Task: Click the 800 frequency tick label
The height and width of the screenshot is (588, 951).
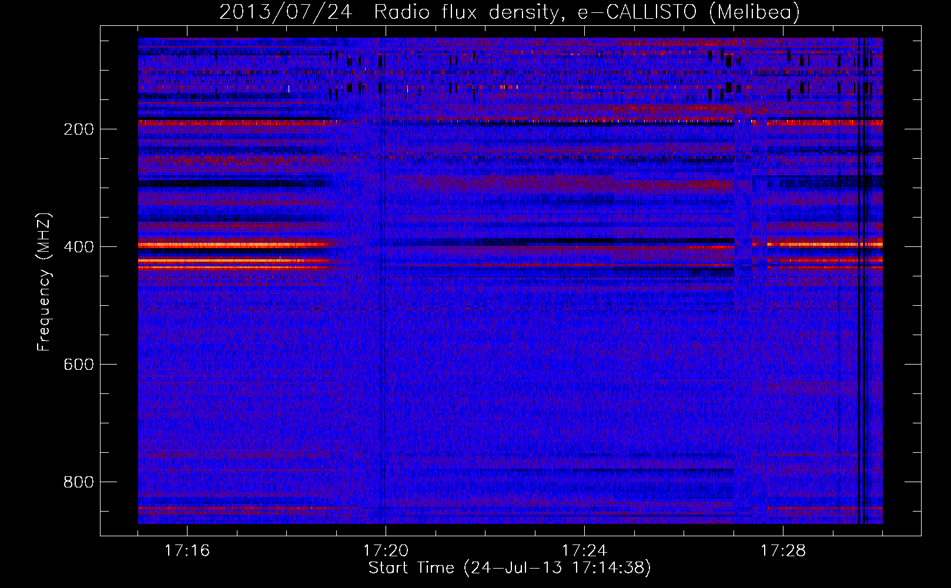Action: click(x=79, y=482)
